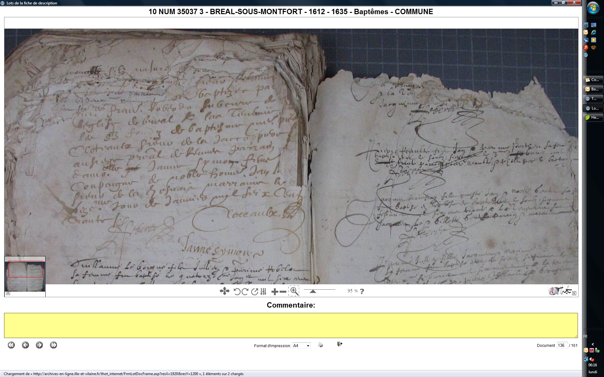This screenshot has width=604, height=377.
Task: Go to the first document page
Action: click(x=11, y=345)
